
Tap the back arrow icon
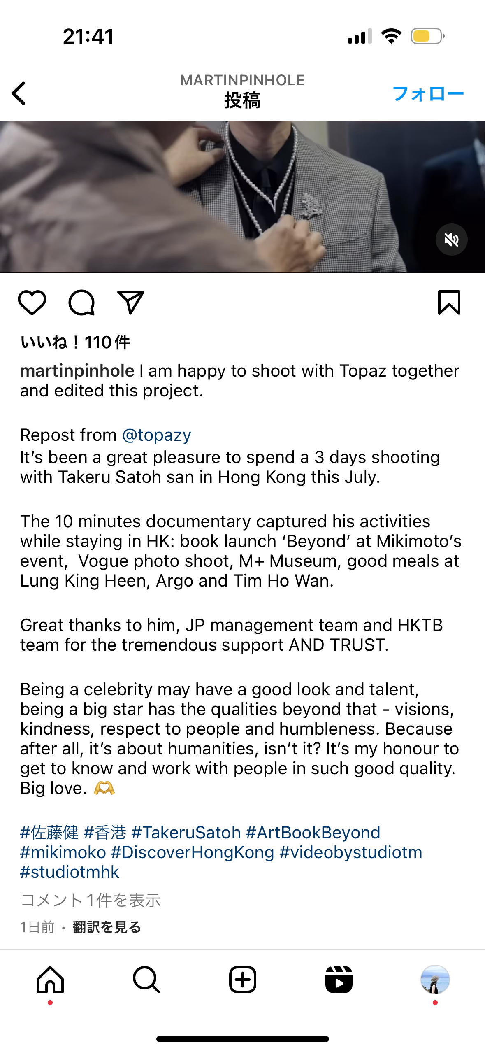[x=19, y=93]
